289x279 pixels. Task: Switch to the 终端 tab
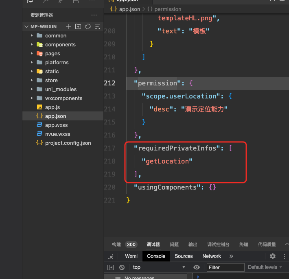click(x=244, y=244)
